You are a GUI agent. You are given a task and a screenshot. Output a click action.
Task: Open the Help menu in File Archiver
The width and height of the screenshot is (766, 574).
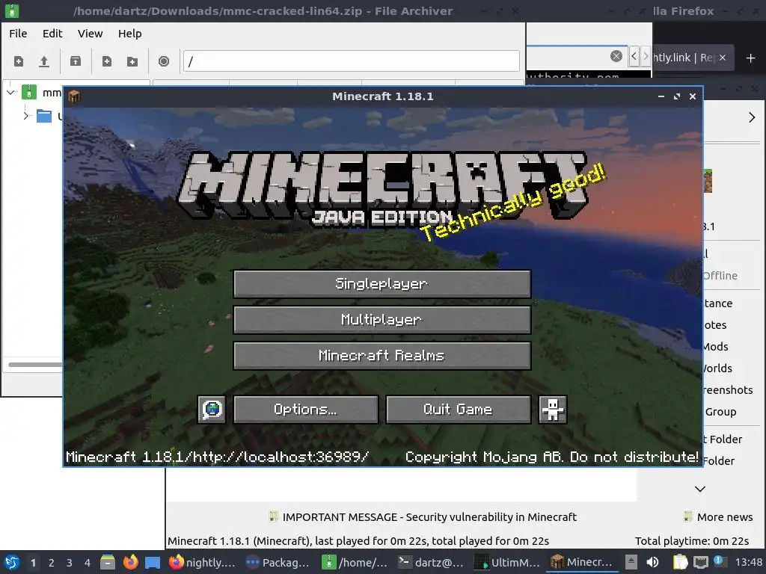click(130, 34)
